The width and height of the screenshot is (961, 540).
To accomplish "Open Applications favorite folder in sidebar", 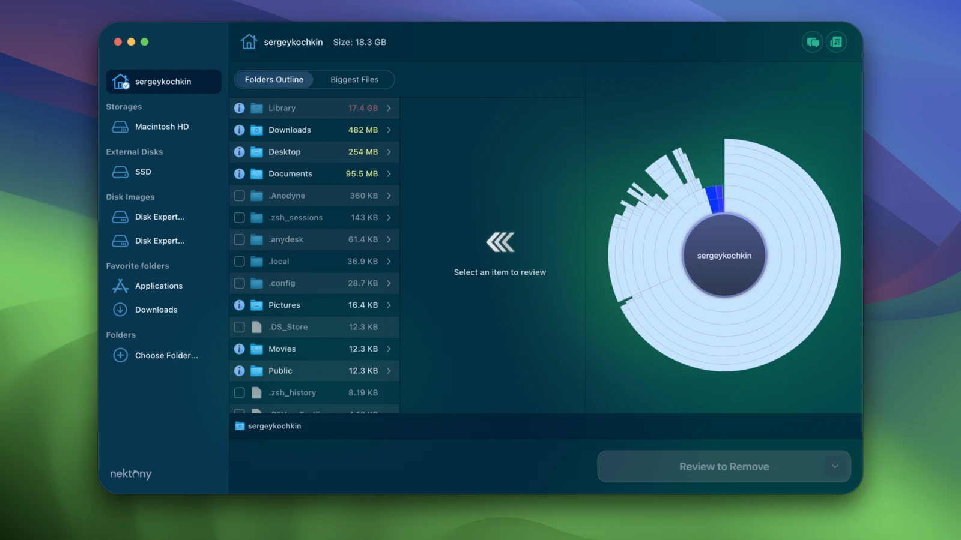I will (x=159, y=286).
